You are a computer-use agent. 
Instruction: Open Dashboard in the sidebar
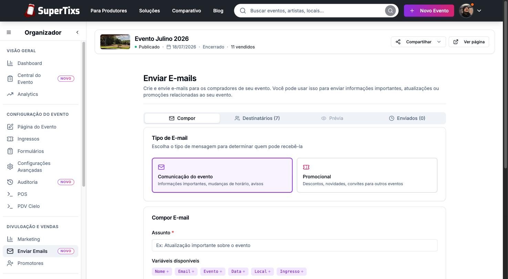tap(41, 63)
